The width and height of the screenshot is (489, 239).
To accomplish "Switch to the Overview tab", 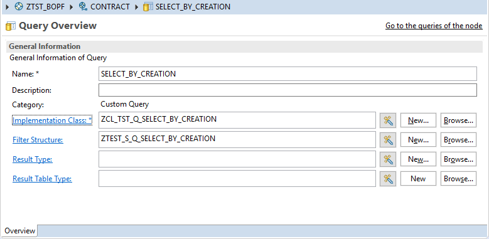I will [19, 231].
